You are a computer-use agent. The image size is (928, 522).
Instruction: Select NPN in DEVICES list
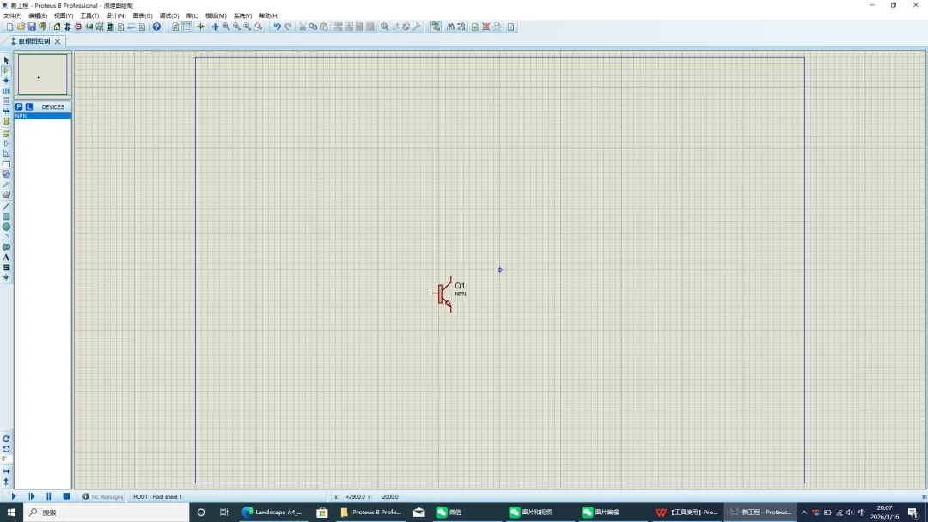coord(43,117)
